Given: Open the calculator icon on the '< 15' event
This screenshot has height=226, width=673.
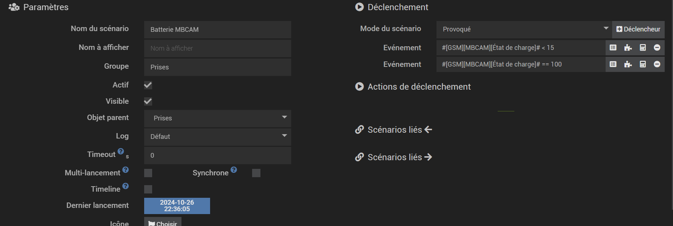Looking at the screenshot, I should click(x=643, y=48).
